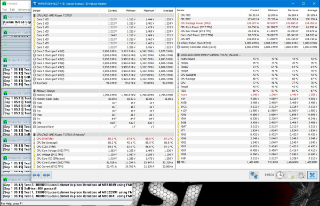Select the Trfc timing row
This screenshot has width=320, height=206.
[103, 123]
